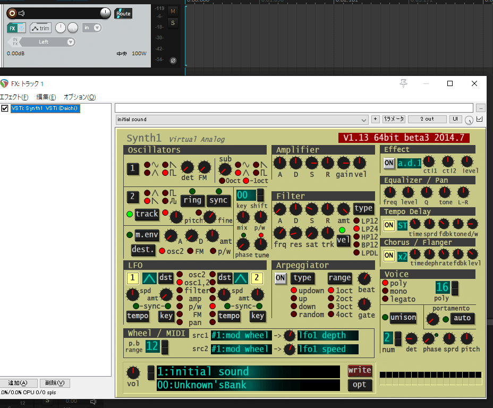The height and width of the screenshot is (408, 493).
Task: Click the '...' button beside comment field
Action: (481, 108)
